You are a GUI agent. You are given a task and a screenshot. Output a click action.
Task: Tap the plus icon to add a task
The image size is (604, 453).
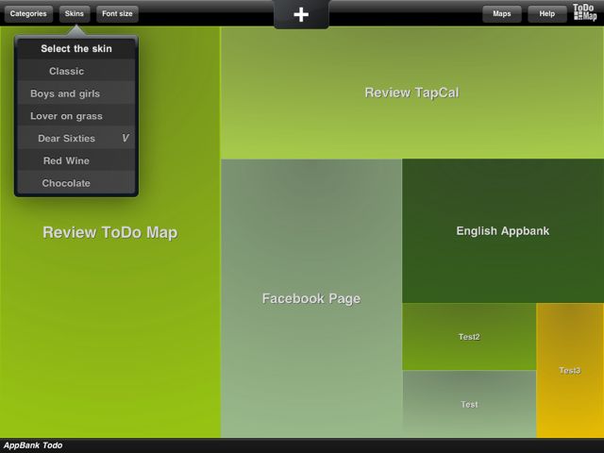coord(301,15)
